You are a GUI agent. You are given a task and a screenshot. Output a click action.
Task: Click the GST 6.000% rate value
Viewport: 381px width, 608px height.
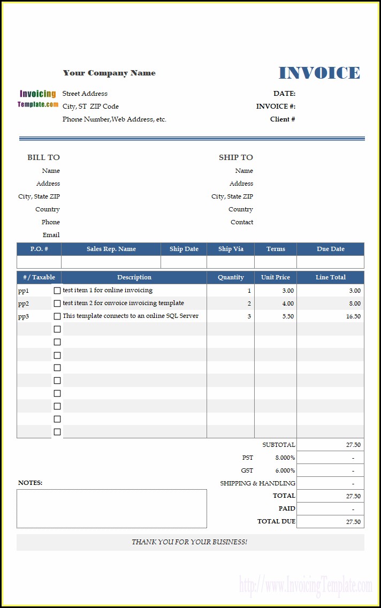[x=285, y=470]
